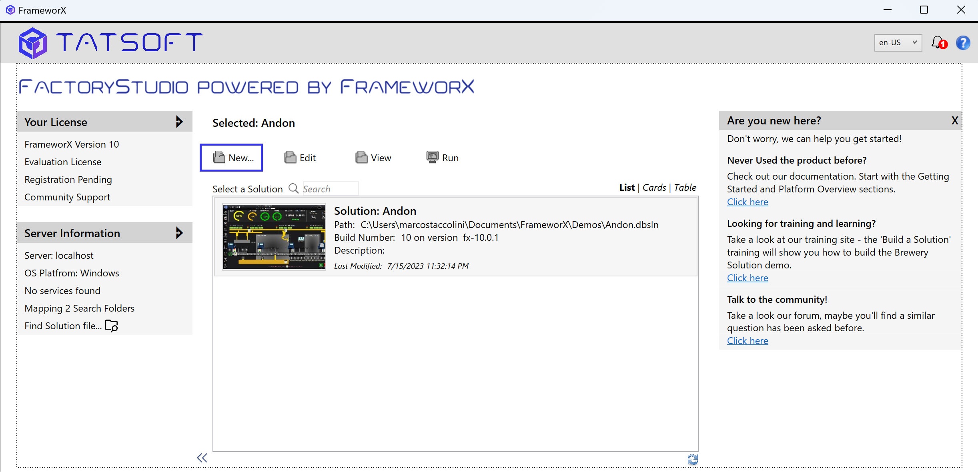Switch to Table view
Viewport: 978px width, 472px height.
tap(685, 188)
